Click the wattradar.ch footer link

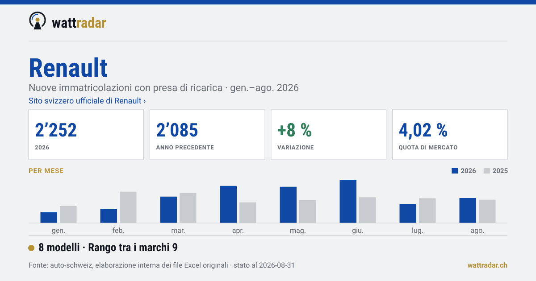[487, 265]
